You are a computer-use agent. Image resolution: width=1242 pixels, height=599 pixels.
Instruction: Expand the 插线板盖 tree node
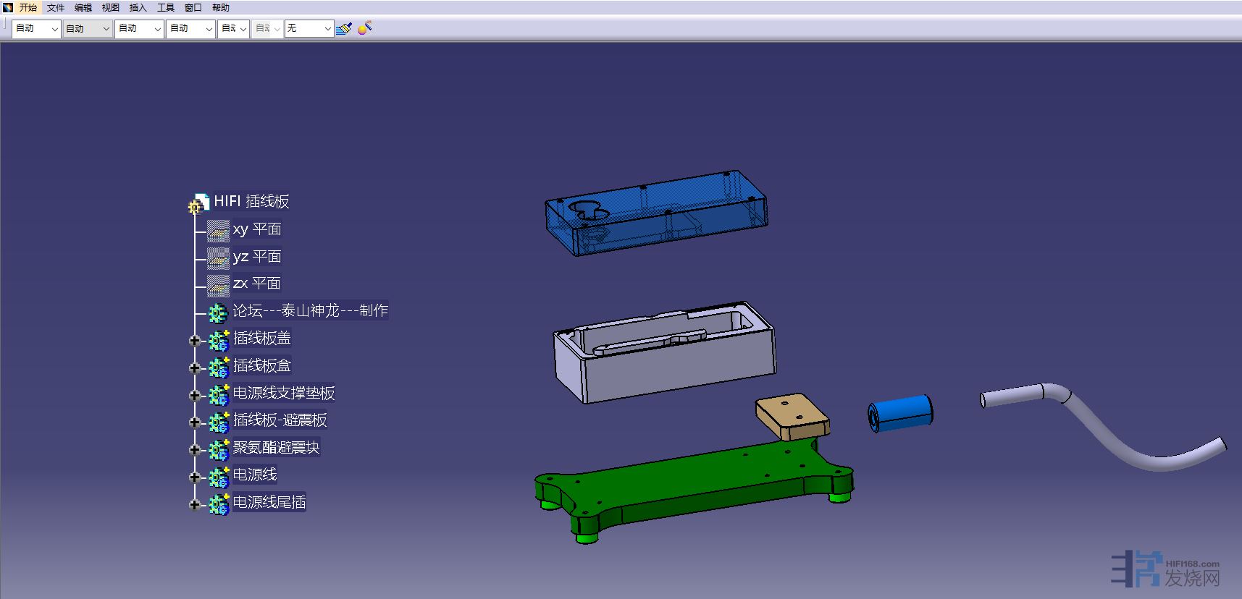(194, 340)
